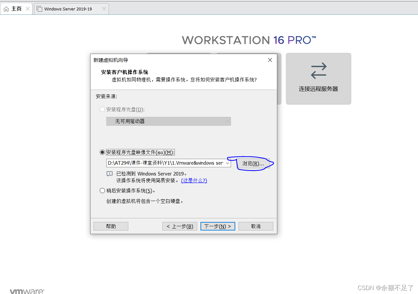Click the 已检测到 Windows Server 2019 text
This screenshot has height=294, width=418.
(x=152, y=174)
